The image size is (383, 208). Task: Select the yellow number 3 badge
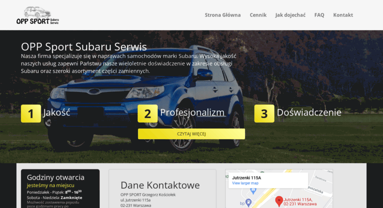(264, 114)
